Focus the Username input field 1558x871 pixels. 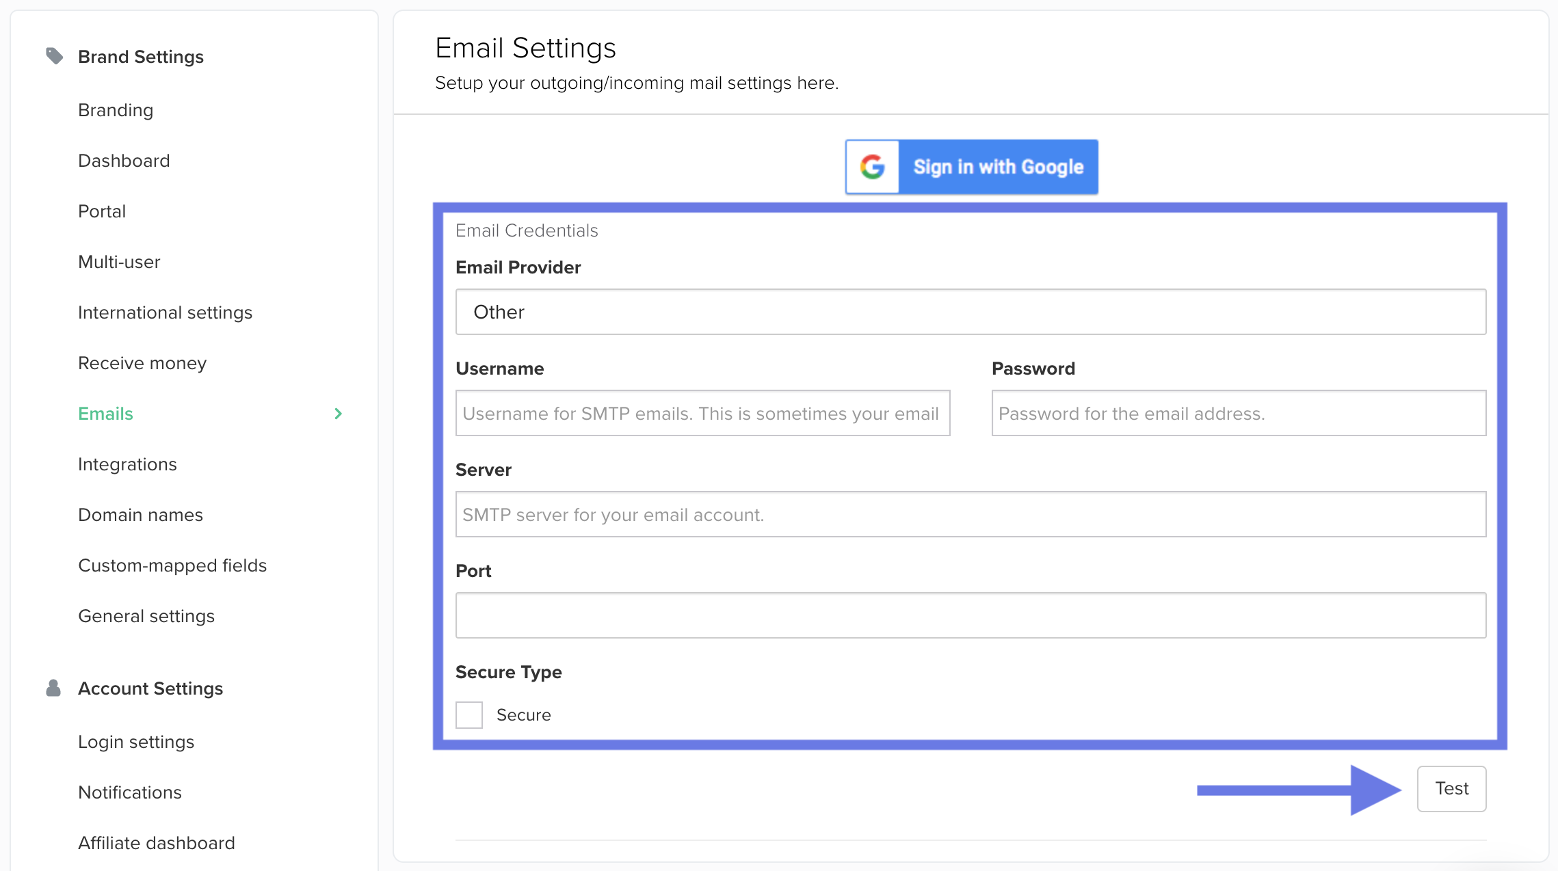pyautogui.click(x=702, y=413)
